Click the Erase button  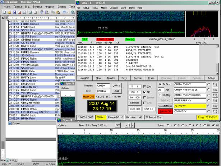click(151, 78)
